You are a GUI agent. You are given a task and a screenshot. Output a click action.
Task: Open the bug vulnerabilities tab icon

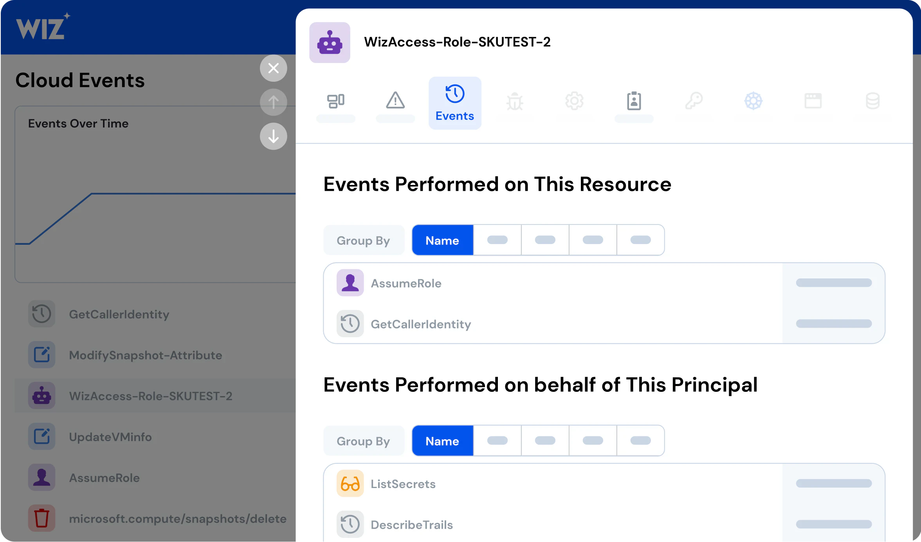[515, 101]
